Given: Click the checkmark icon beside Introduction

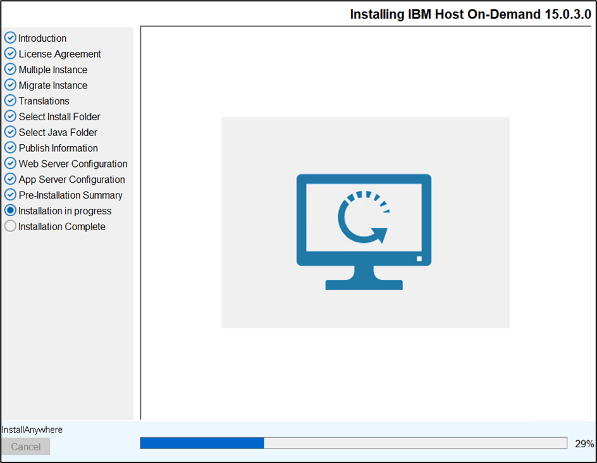Looking at the screenshot, I should coord(10,38).
